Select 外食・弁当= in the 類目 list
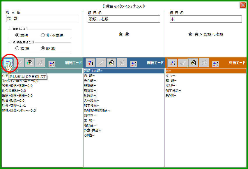 (x=124, y=130)
